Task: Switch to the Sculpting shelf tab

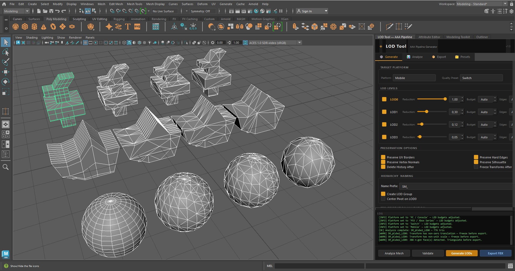Action: coord(79,19)
